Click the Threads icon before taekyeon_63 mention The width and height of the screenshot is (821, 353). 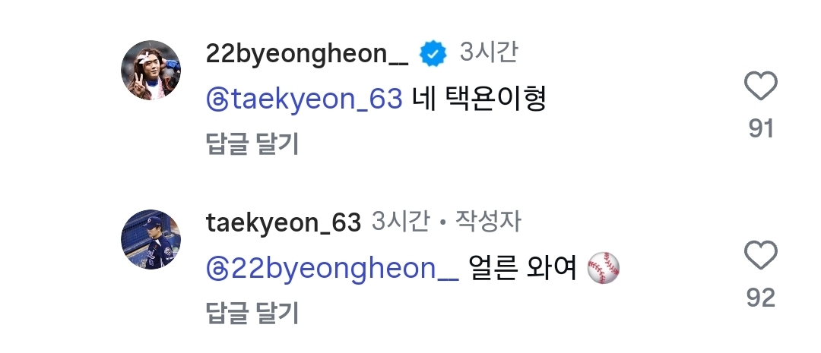(217, 99)
